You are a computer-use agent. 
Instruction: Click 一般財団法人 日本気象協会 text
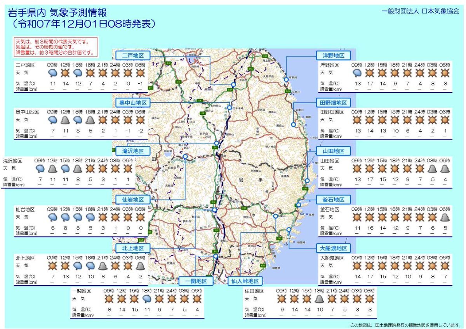coord(421,11)
